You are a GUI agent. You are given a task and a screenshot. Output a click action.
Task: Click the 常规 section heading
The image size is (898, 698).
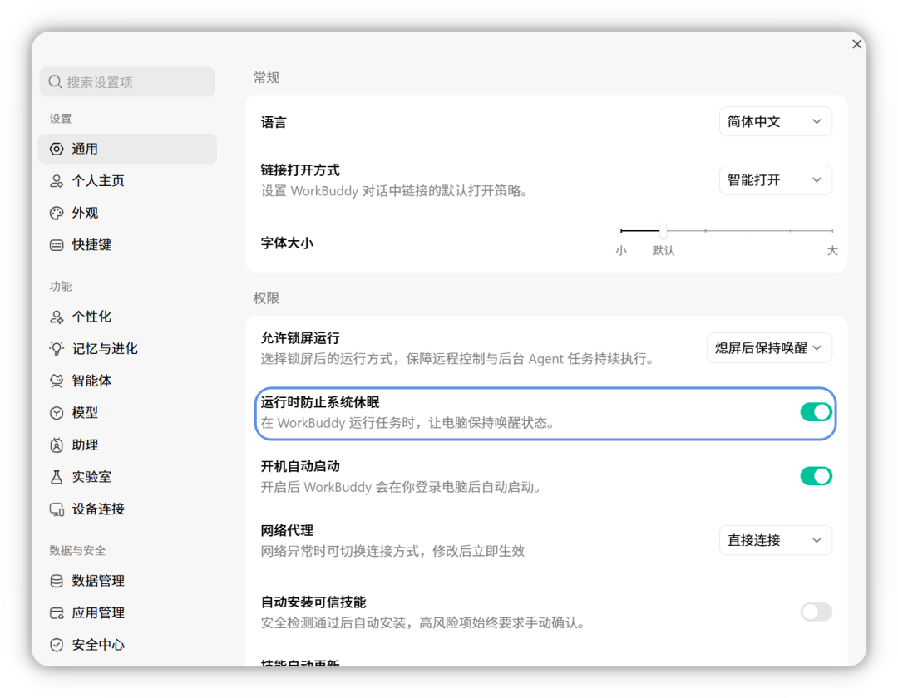(266, 78)
